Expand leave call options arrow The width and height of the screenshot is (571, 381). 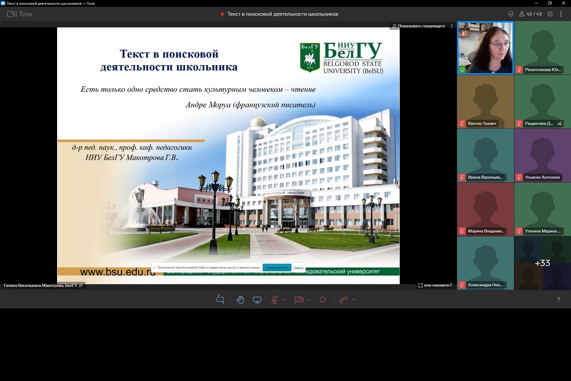353,300
